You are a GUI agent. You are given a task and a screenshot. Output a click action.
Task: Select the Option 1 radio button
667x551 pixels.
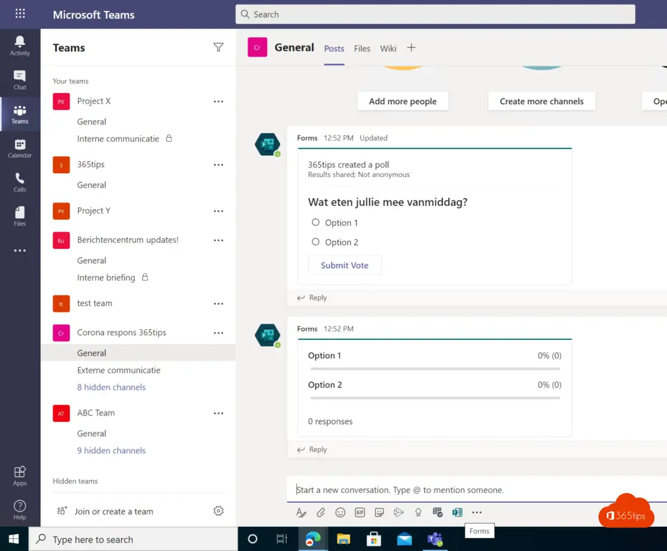(316, 223)
